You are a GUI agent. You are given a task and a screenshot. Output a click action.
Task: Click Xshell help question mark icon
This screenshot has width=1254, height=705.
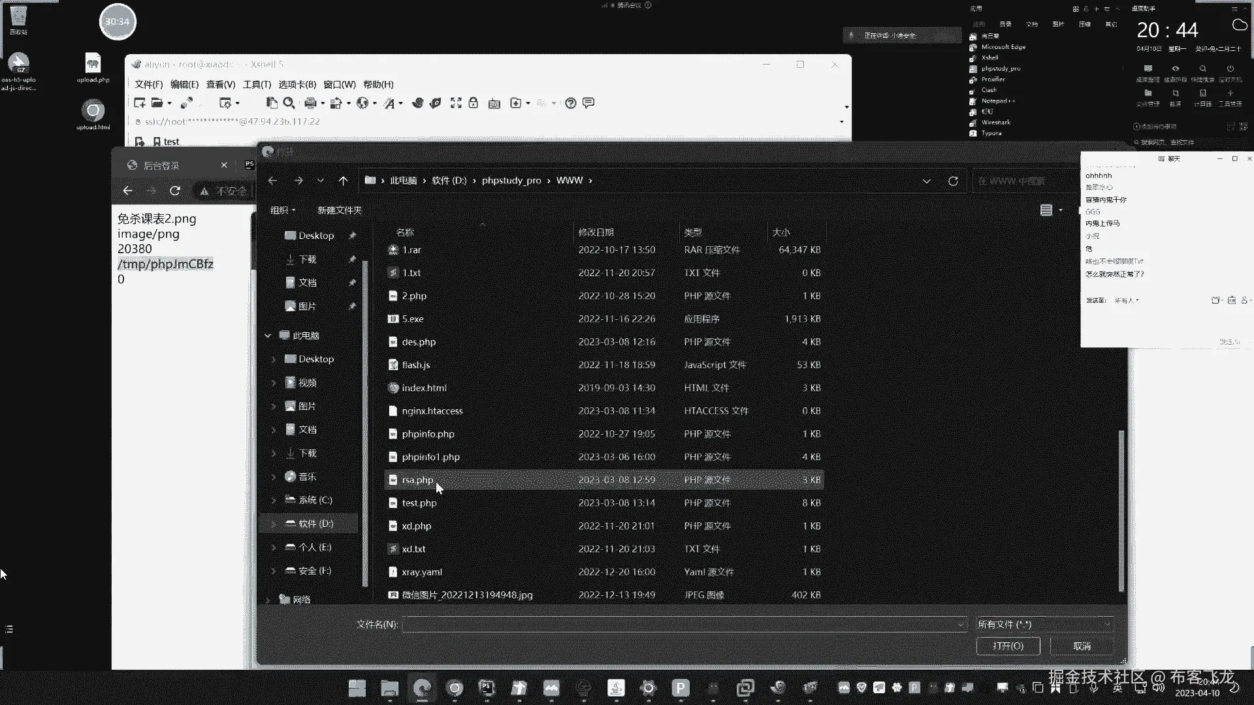(570, 103)
